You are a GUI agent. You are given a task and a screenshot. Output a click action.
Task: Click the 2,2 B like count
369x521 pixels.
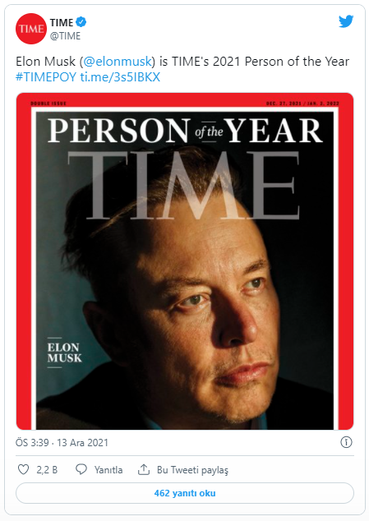pos(47,470)
